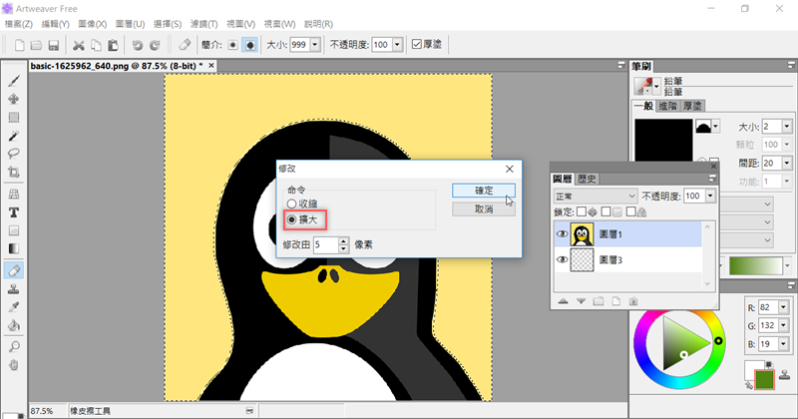Select the 收縮 radio option
The image size is (798, 419).
[x=291, y=204]
